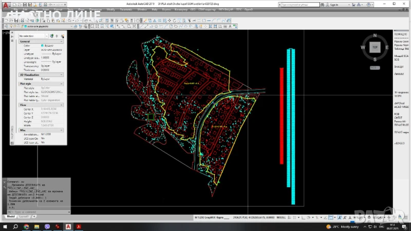Click the Windows Start button

(x=4, y=226)
